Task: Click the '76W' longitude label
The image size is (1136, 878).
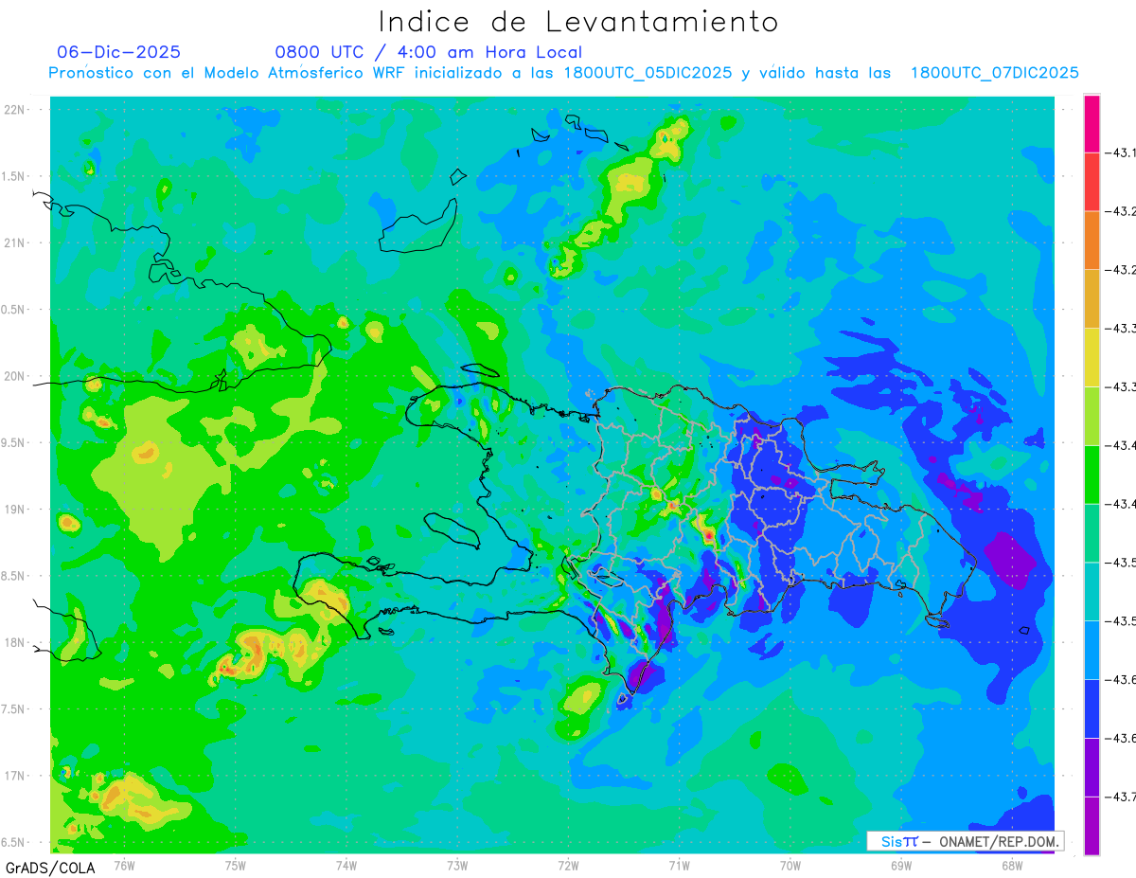Action: point(124,866)
